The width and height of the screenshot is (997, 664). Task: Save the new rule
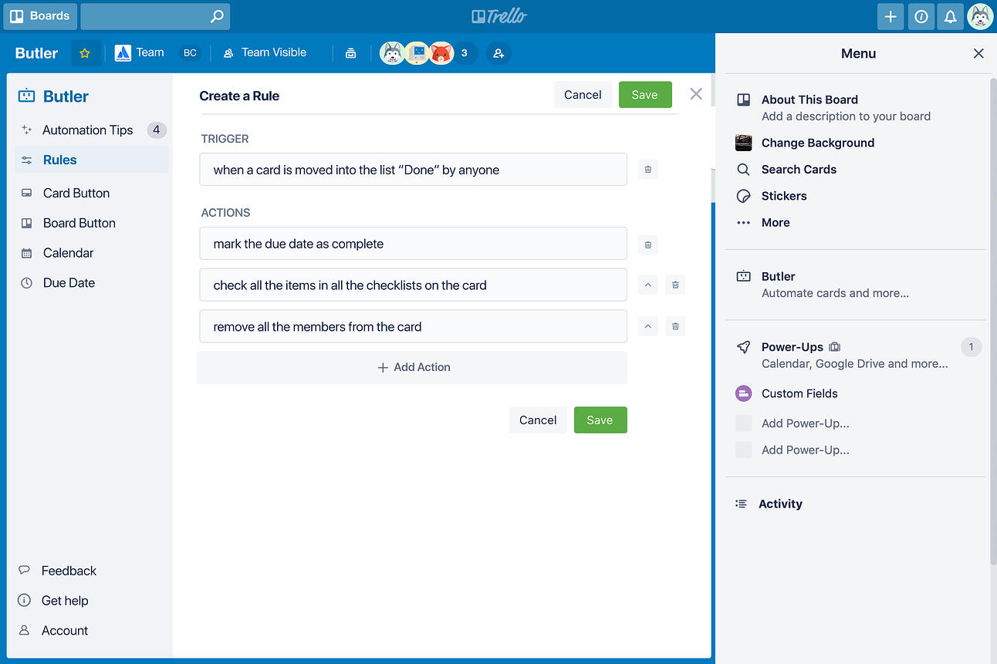click(645, 94)
